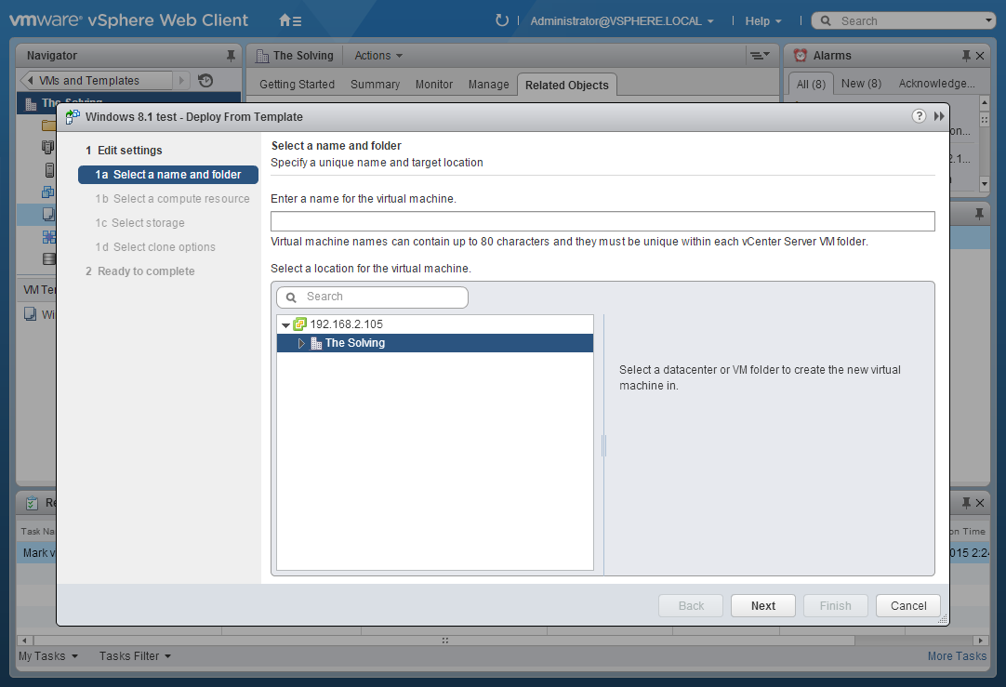Image resolution: width=1006 pixels, height=687 pixels.
Task: Click the Navigator forward arrow
Action: pyautogui.click(x=181, y=80)
